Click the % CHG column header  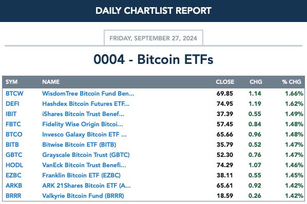pyautogui.click(x=292, y=82)
